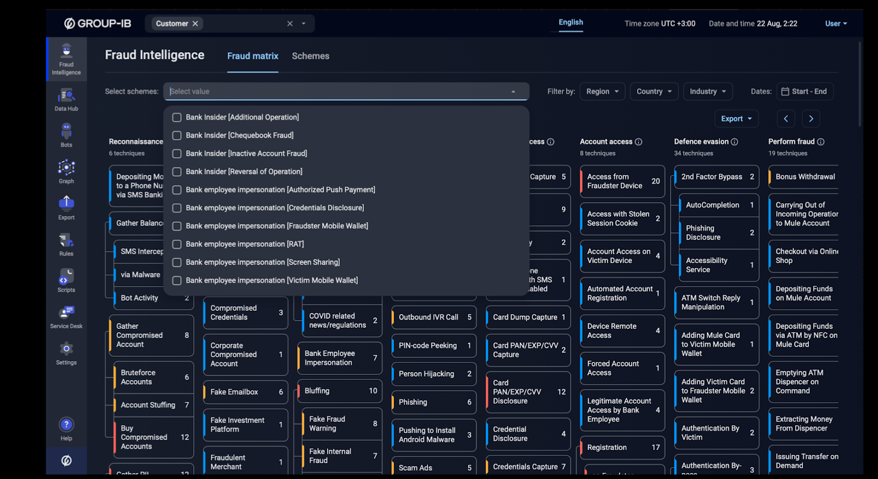This screenshot has height=479, width=878.
Task: Open the Export dropdown menu
Action: (736, 118)
